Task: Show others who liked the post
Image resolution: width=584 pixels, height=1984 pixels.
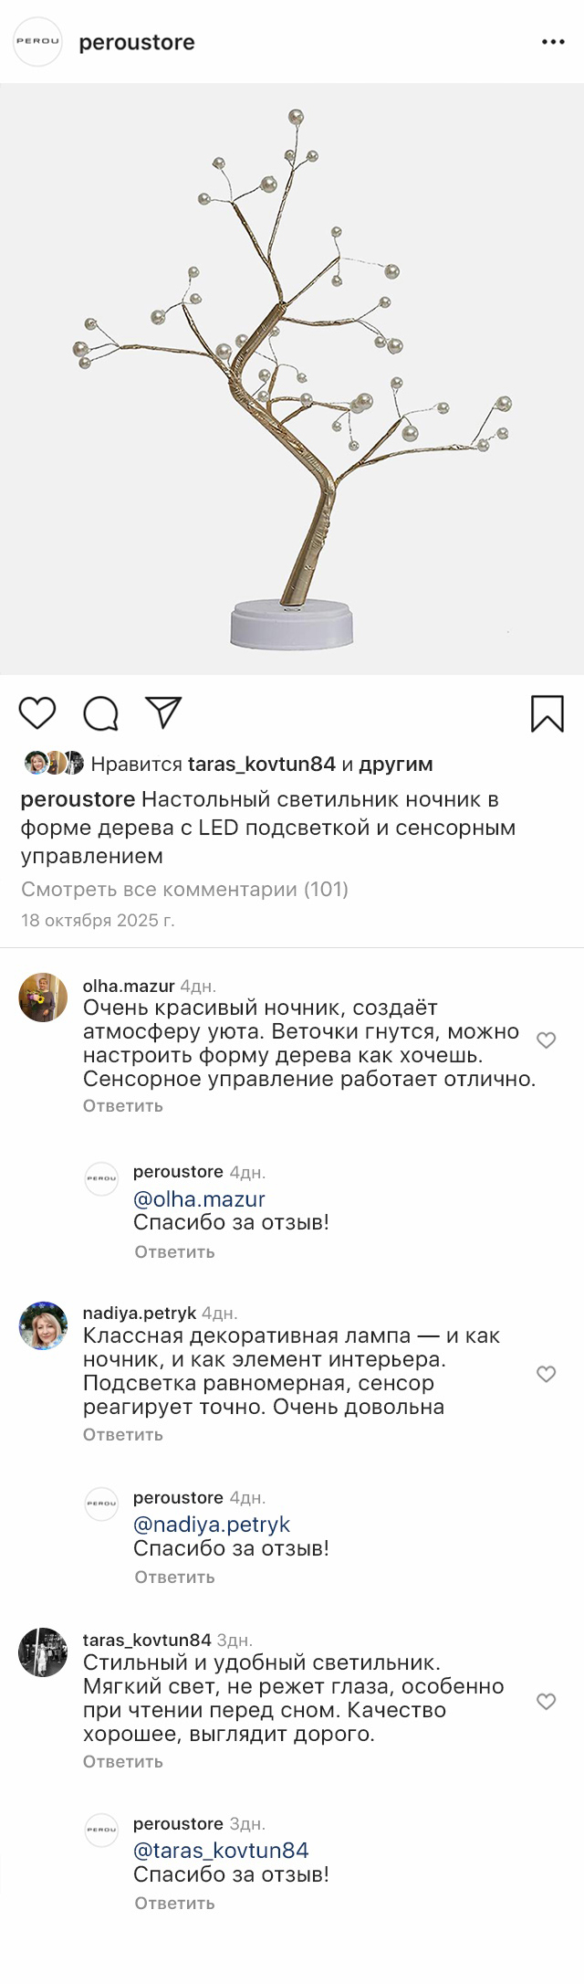Action: tap(396, 764)
